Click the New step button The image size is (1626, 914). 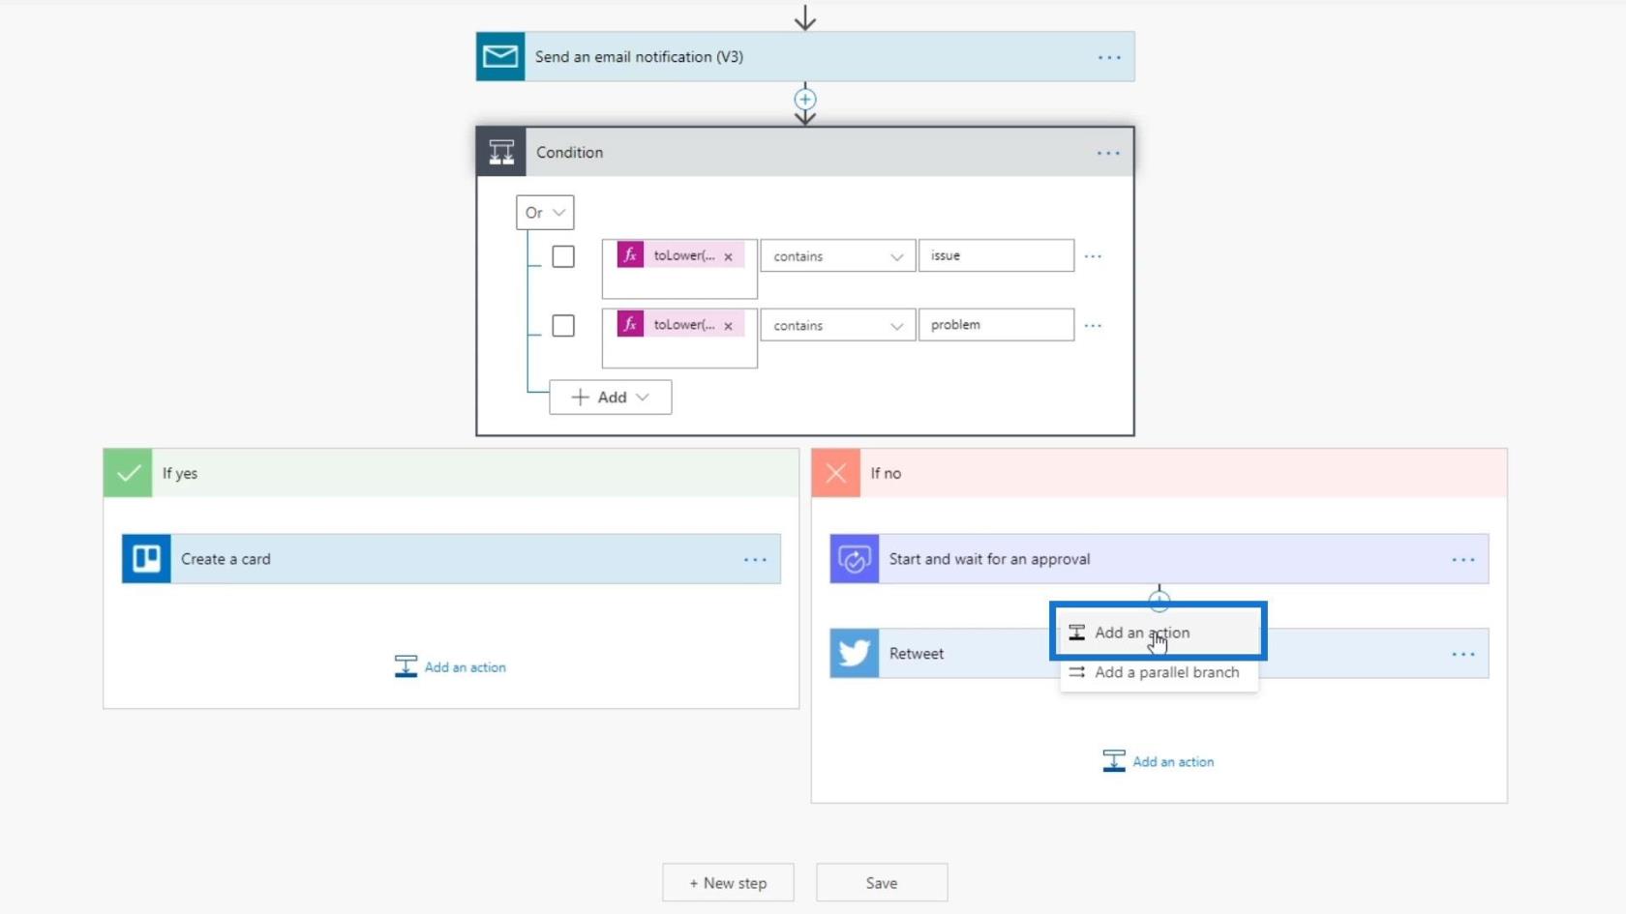tap(728, 883)
